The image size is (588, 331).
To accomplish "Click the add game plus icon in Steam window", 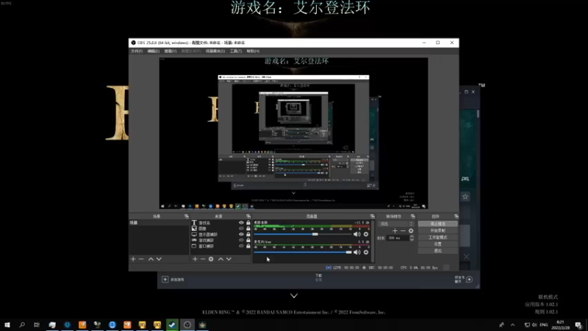I will tap(165, 280).
